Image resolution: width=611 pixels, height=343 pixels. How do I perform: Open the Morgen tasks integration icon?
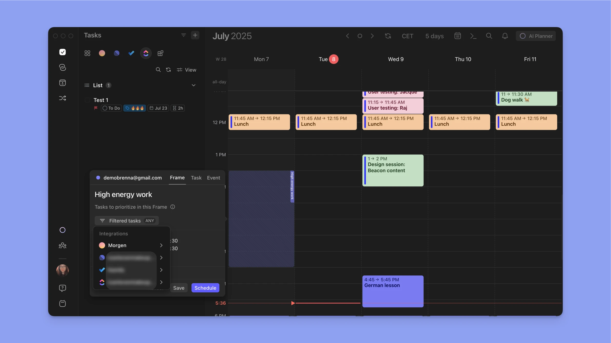(x=102, y=53)
